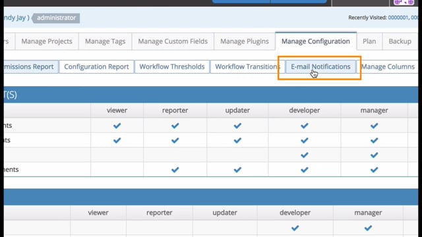Screen dimensions: 422x237
Task: Open the Backup tab
Action: pos(400,41)
